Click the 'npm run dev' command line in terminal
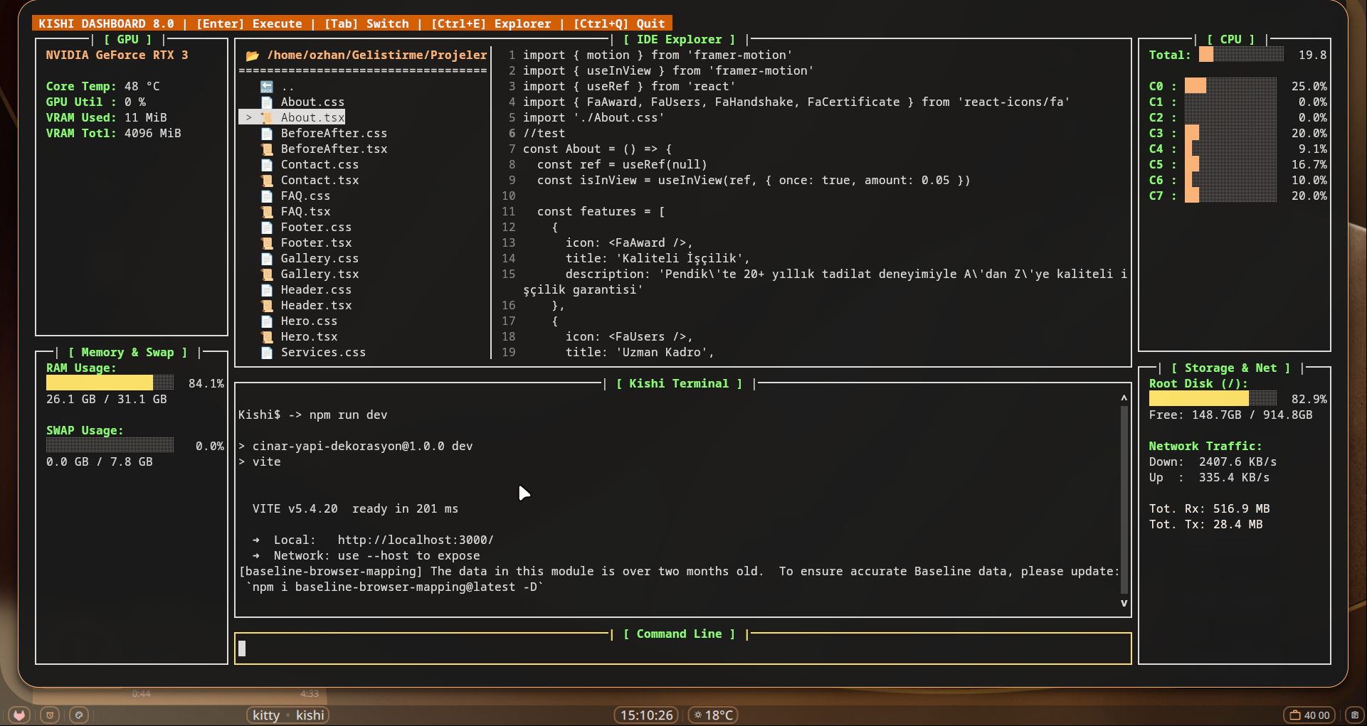The width and height of the screenshot is (1367, 726). (x=313, y=415)
